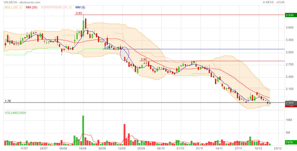This screenshot has height=151, width=297.
Task: Select the 21/10 date on the time axis
Action: pos(180,148)
